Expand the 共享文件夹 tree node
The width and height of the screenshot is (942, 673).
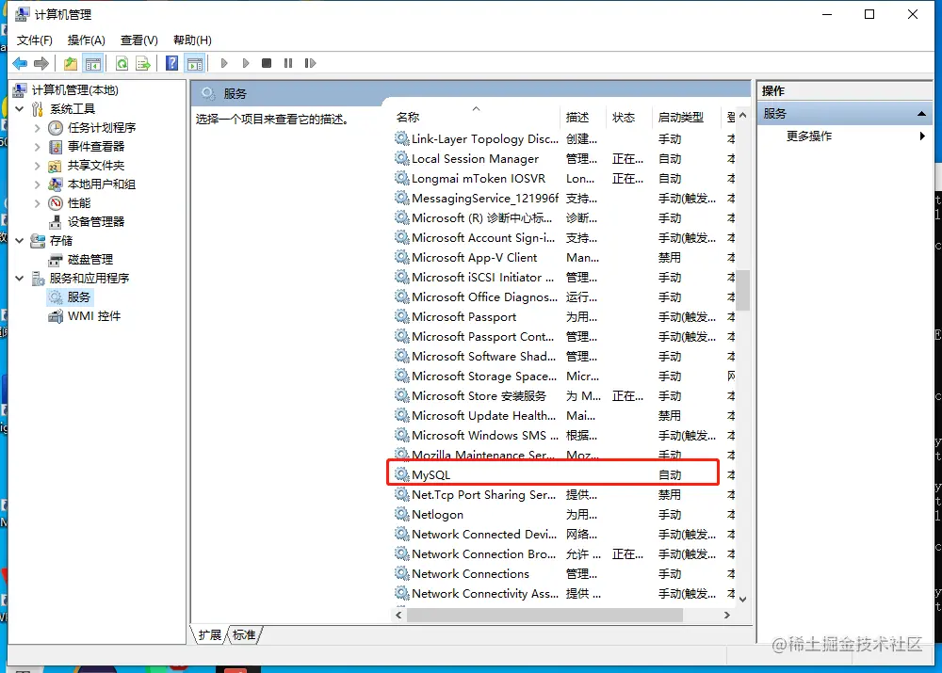38,166
